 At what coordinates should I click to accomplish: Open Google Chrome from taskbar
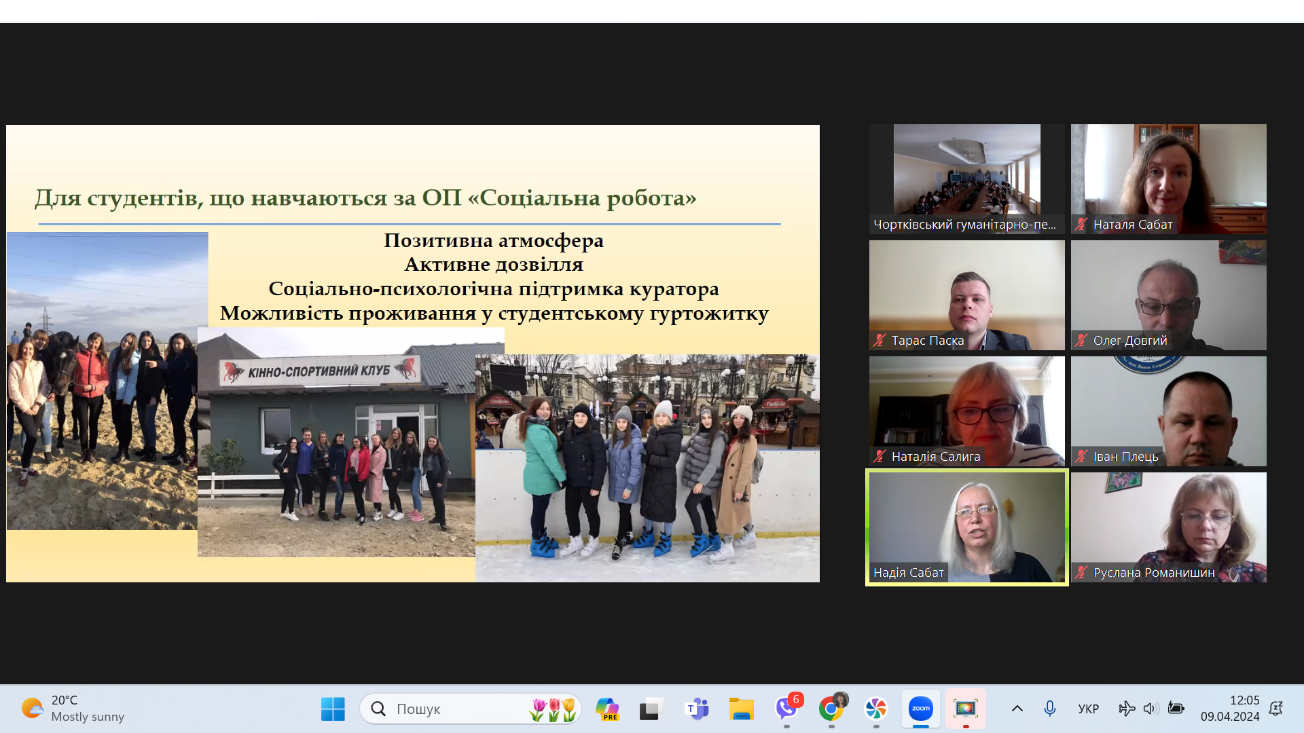831,709
